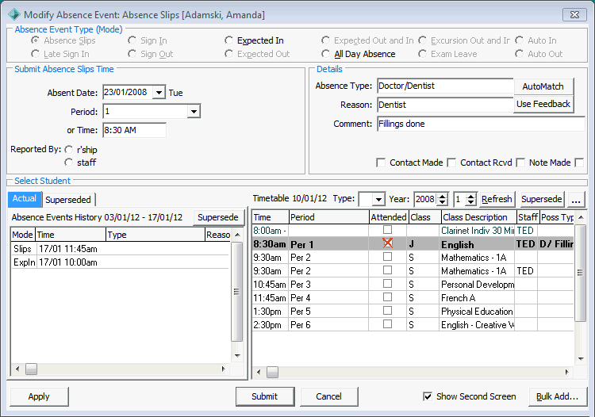Toggle Attended red cross for Per 1 English
The height and width of the screenshot is (417, 595).
click(x=387, y=243)
